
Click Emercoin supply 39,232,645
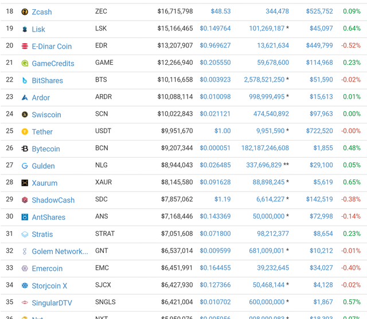[273, 268]
